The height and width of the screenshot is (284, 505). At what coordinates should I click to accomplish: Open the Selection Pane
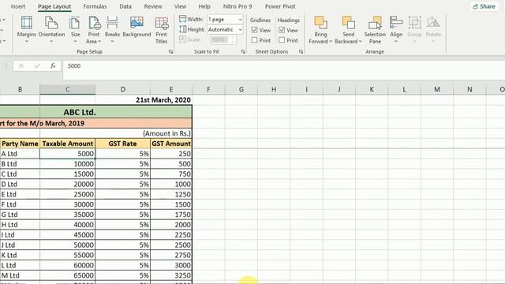[x=375, y=30]
